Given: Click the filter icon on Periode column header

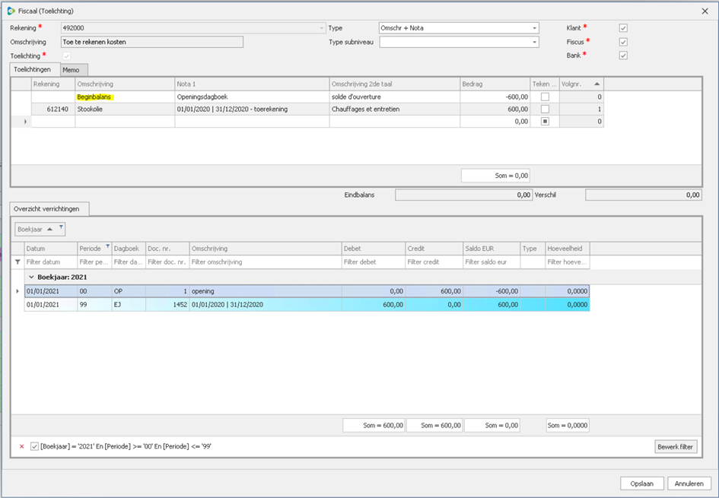Looking at the screenshot, I should (x=107, y=247).
